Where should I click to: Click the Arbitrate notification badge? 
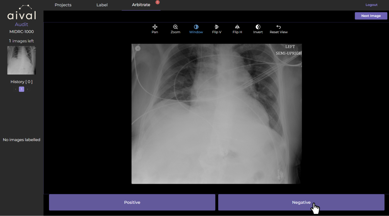click(x=157, y=2)
